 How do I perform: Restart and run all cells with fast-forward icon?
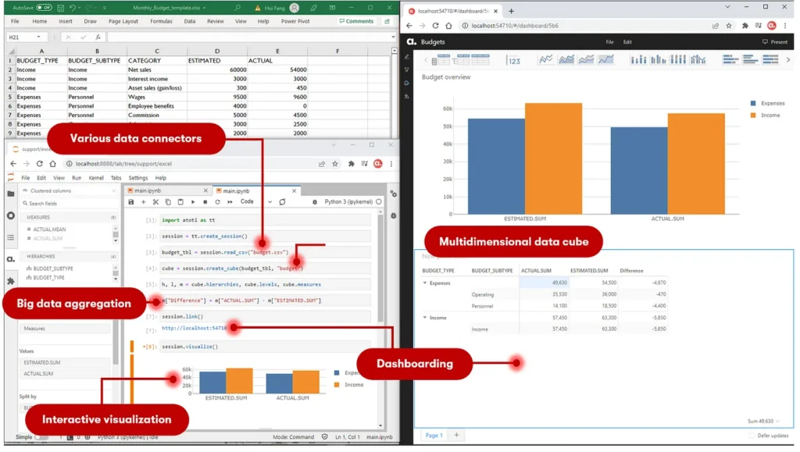coord(230,202)
